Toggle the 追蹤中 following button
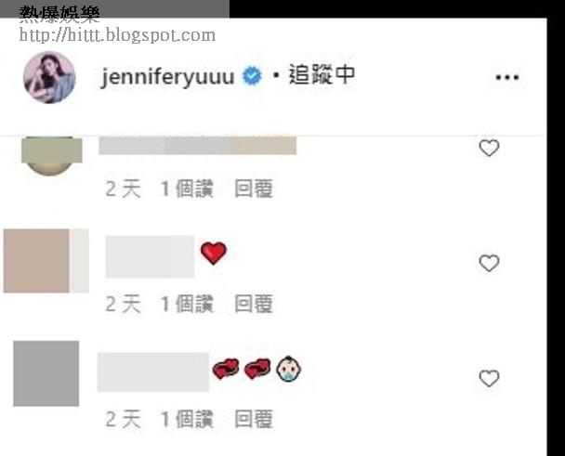Image resolution: width=565 pixels, height=456 pixels. coord(322,75)
